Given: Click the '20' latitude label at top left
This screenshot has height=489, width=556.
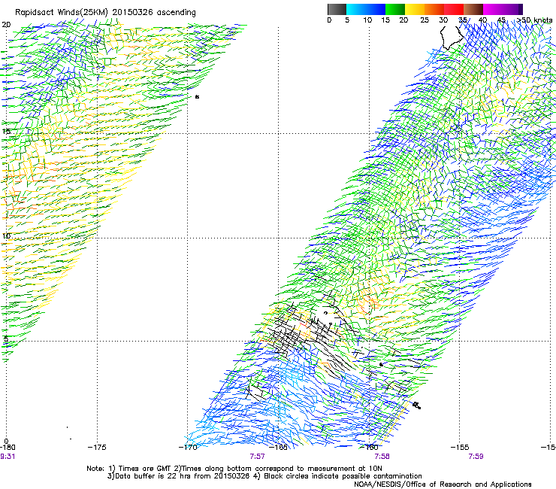Looking at the screenshot, I should 6,25.
